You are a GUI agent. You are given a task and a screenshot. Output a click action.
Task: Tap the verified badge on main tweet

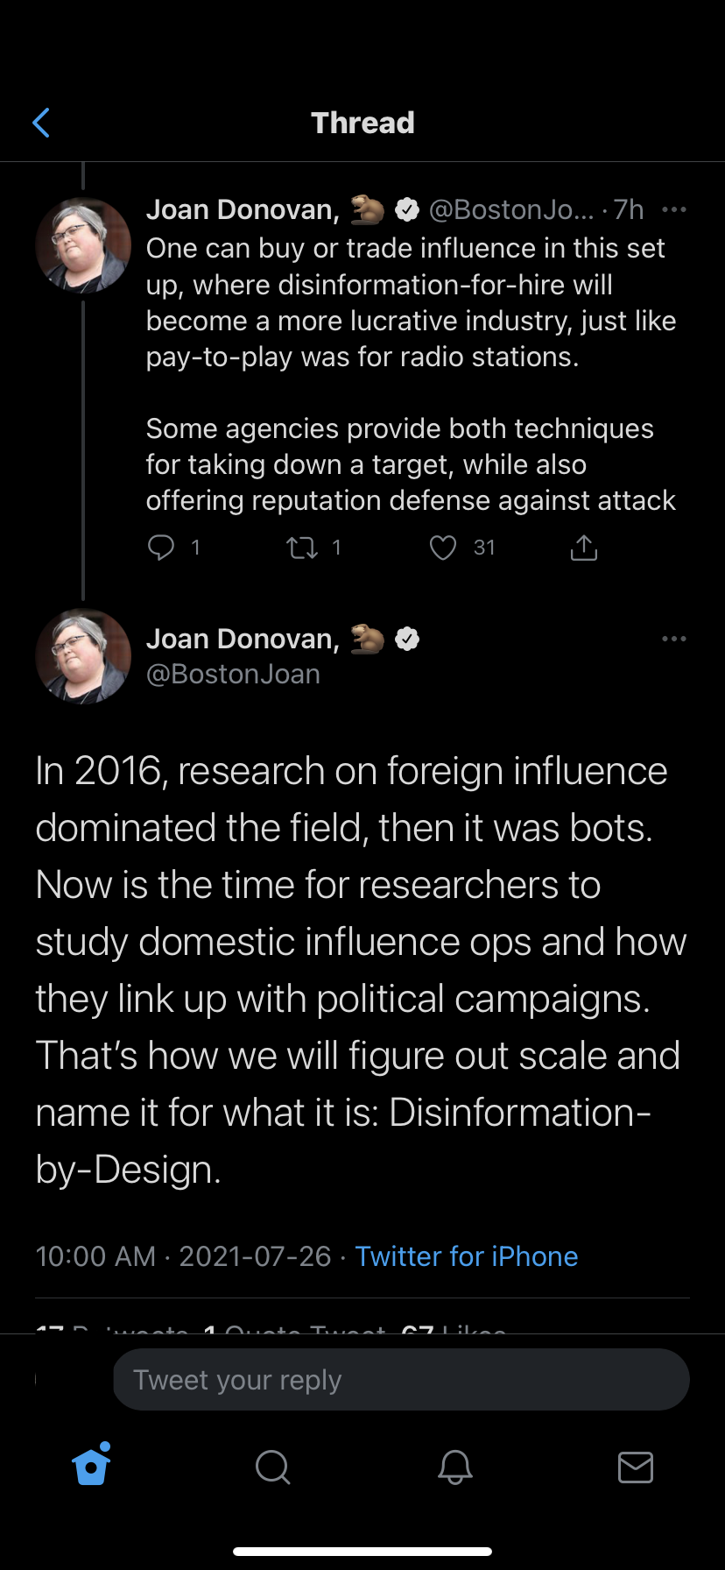pos(407,639)
